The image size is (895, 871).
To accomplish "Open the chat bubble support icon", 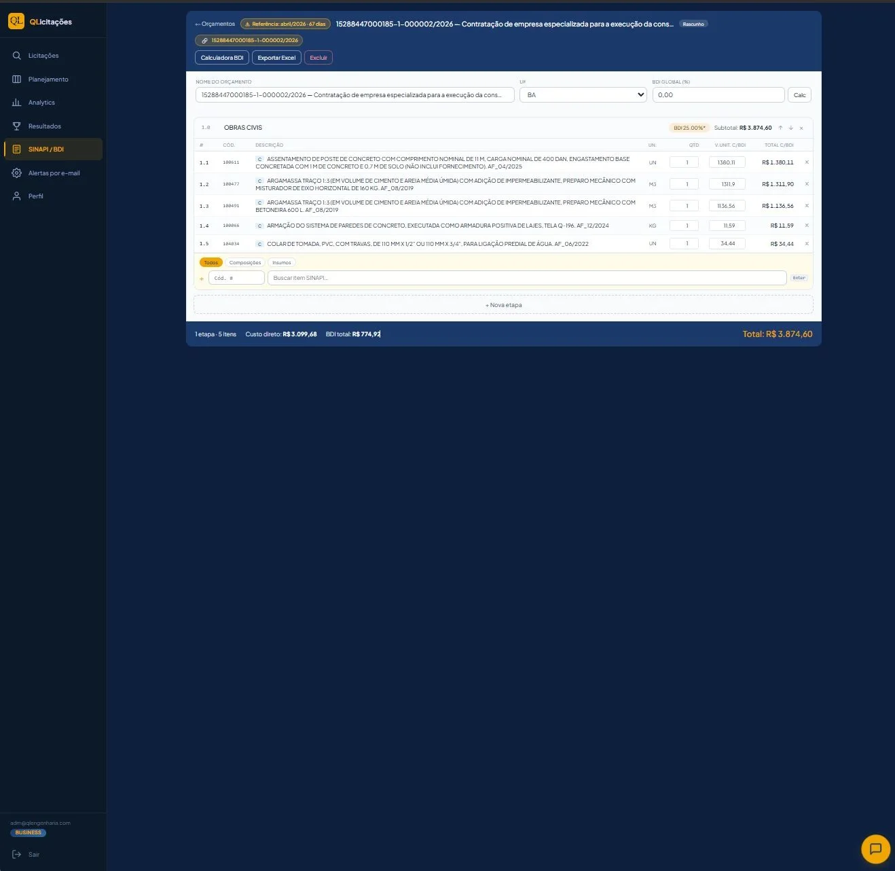I will click(875, 849).
